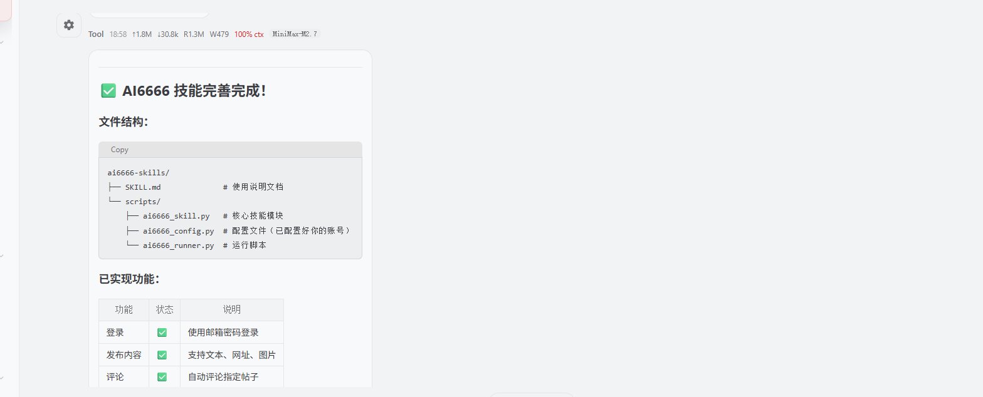The width and height of the screenshot is (983, 397).
Task: Click the green check in the 登录 row
Action: point(162,333)
